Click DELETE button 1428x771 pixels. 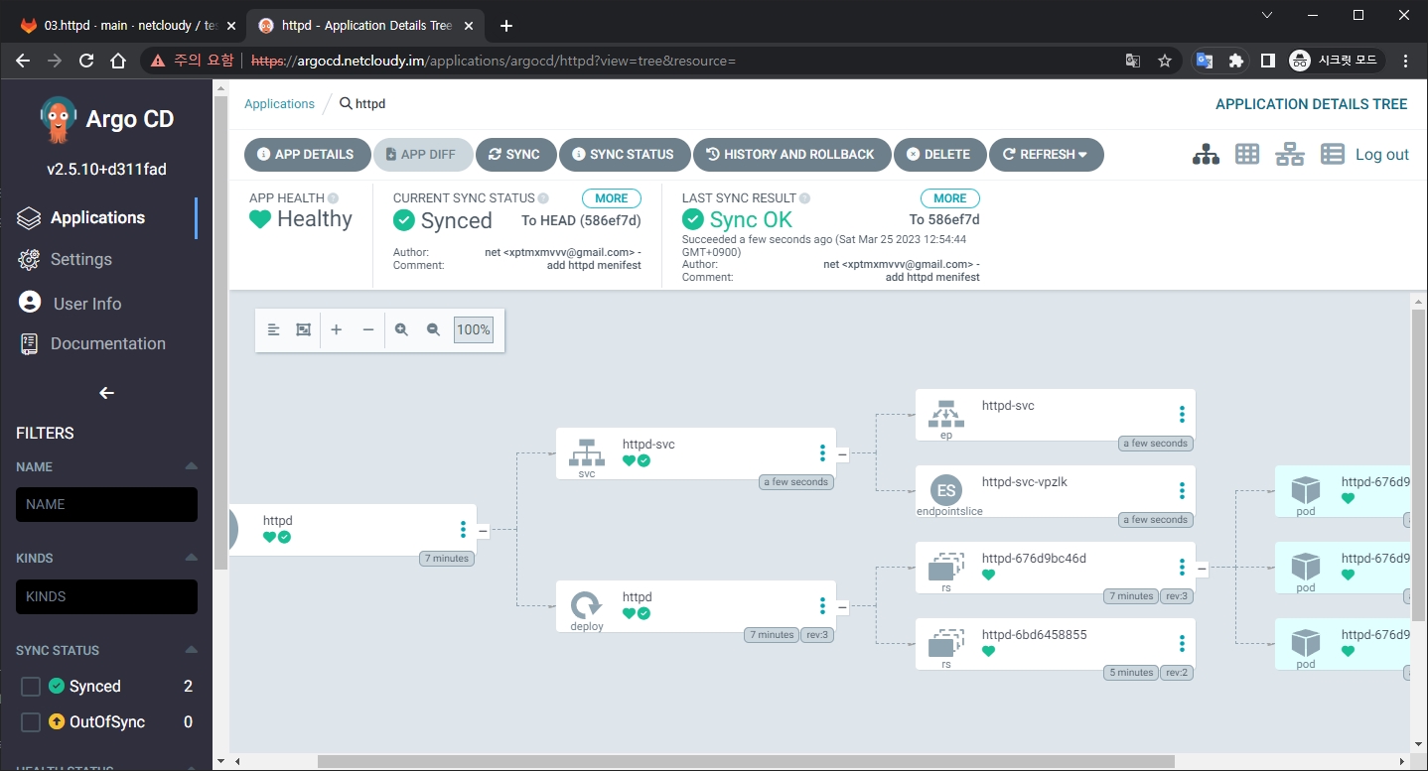click(938, 154)
